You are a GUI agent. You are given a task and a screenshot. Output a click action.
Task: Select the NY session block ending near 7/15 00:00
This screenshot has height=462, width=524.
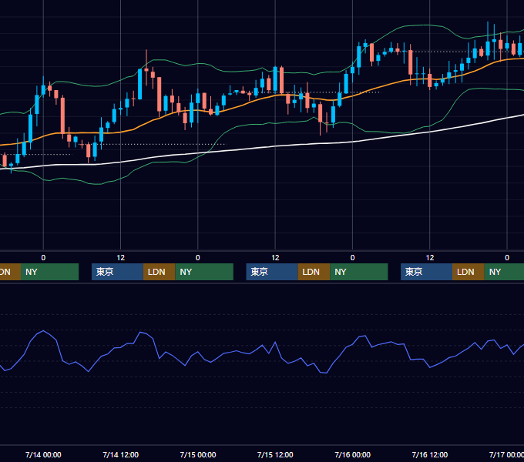click(x=204, y=272)
